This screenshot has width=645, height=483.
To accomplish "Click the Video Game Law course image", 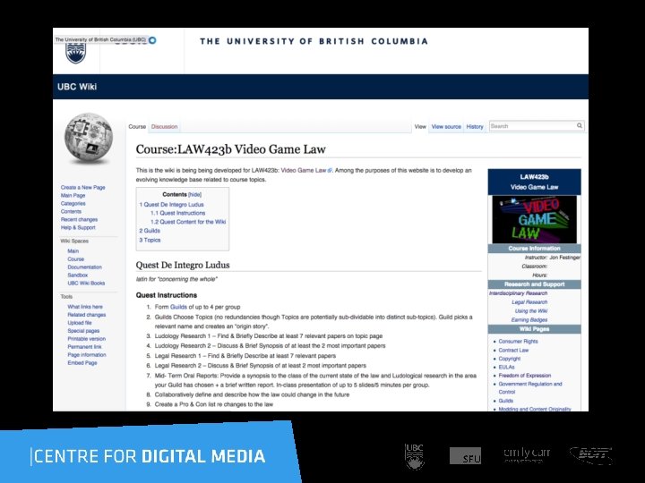I will pyautogui.click(x=534, y=219).
